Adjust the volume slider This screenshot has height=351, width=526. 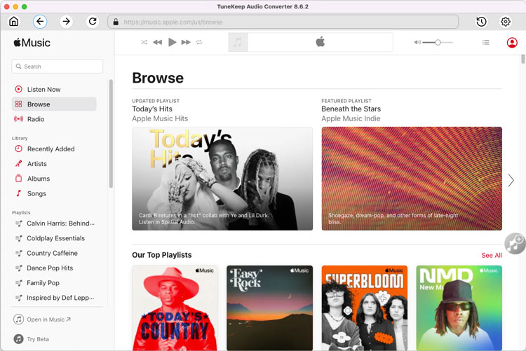(438, 42)
